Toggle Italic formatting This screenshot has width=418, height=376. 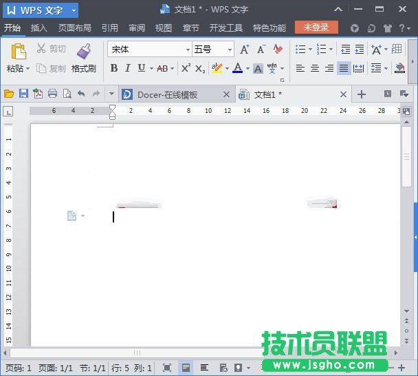click(127, 68)
